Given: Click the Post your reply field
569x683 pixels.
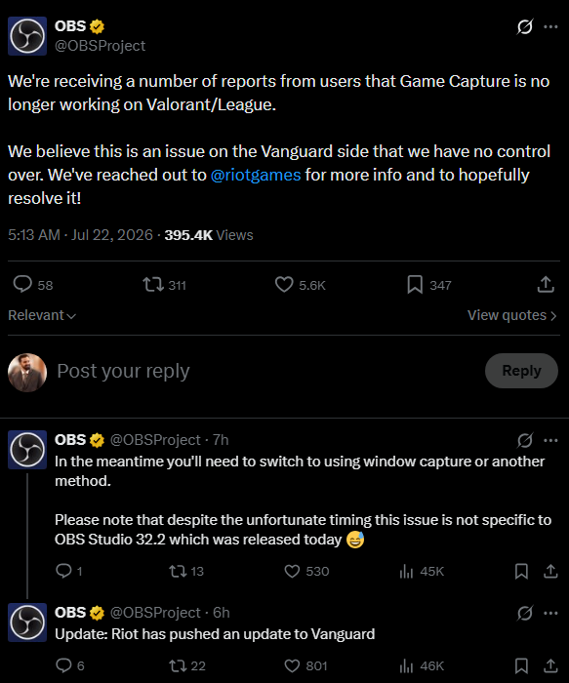Looking at the screenshot, I should click(268, 371).
